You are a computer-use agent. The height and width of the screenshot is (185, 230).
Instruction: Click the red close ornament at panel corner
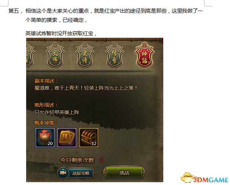tap(162, 40)
